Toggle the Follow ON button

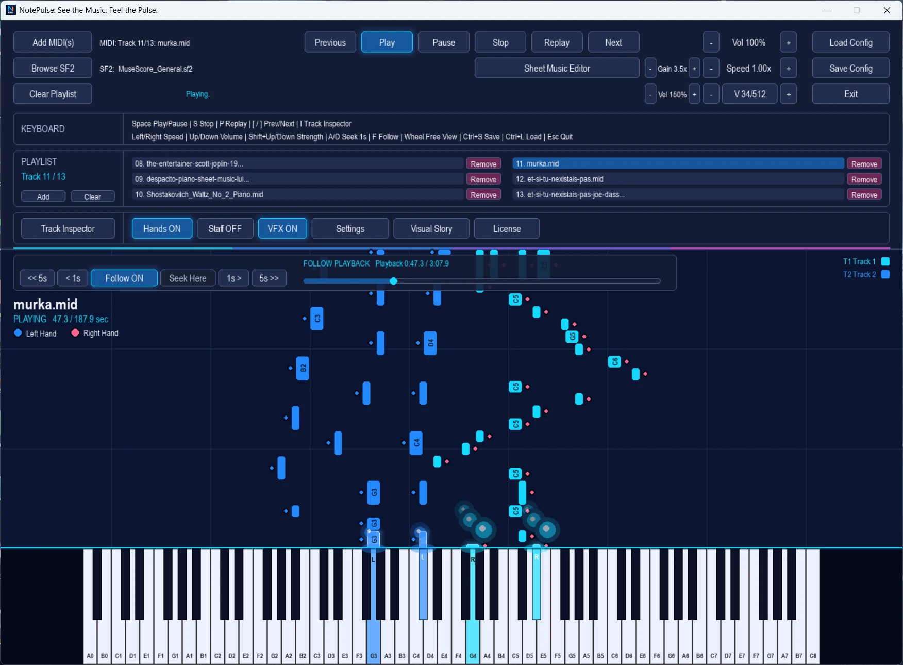pyautogui.click(x=124, y=278)
